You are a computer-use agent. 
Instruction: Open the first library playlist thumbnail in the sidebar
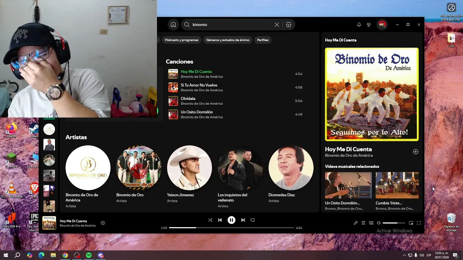pos(49,129)
